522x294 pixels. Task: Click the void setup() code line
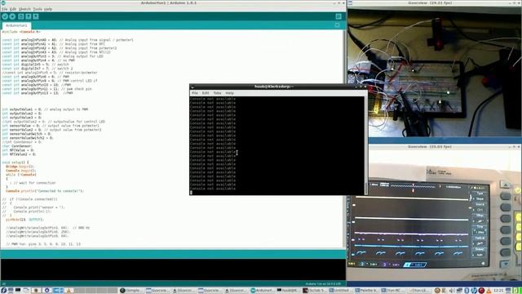pos(15,163)
